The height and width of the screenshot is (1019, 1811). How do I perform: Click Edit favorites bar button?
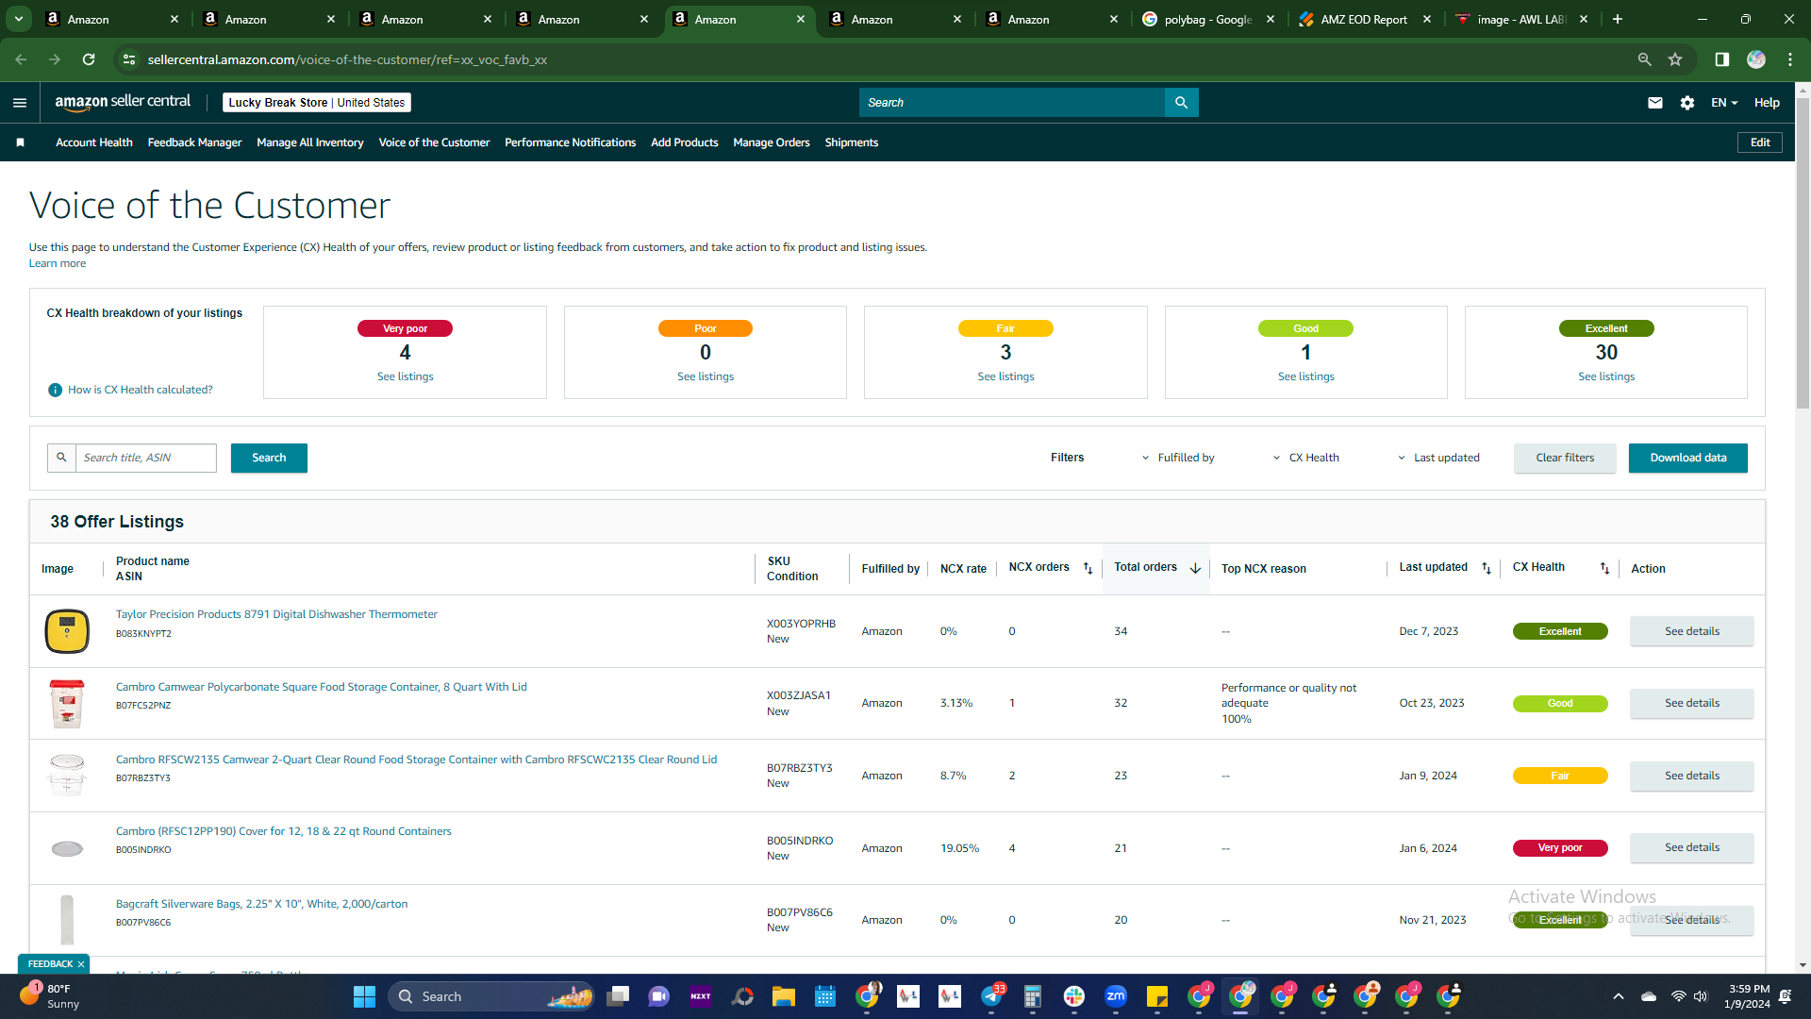(x=1760, y=142)
